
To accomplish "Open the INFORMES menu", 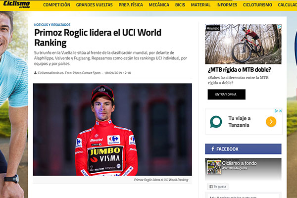I will 227,5.
